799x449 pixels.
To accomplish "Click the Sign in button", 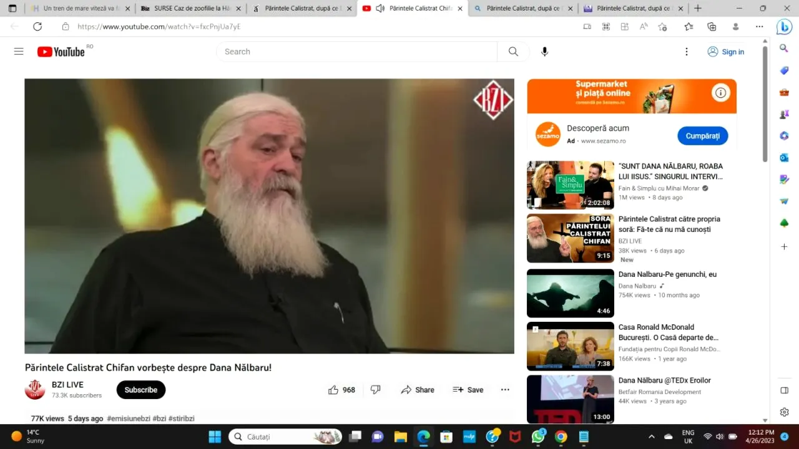I will [x=725, y=52].
